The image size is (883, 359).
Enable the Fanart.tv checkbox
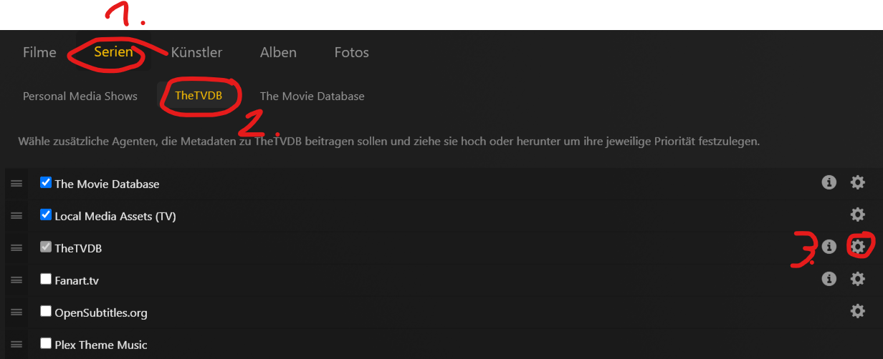click(x=46, y=279)
